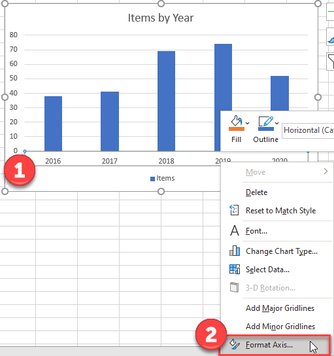The image size is (334, 356).
Task: Click the blue Outline color bar
Action: [x=266, y=129]
